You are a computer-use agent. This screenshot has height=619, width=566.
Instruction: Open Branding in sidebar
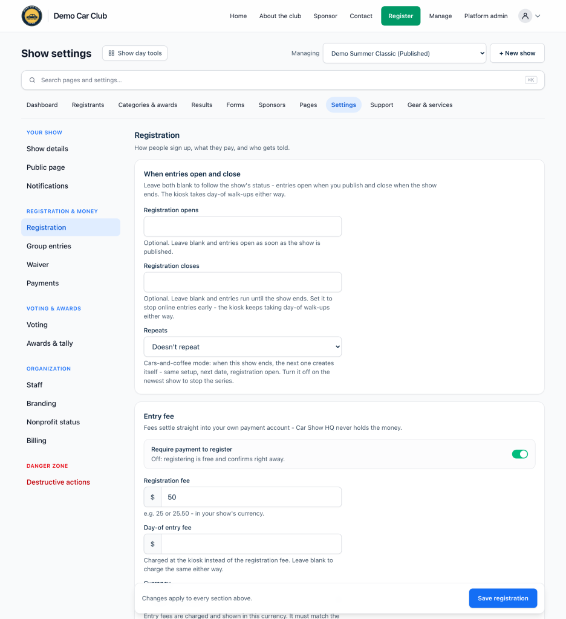click(x=71, y=403)
